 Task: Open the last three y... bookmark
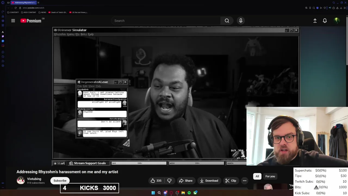(x=79, y=12)
